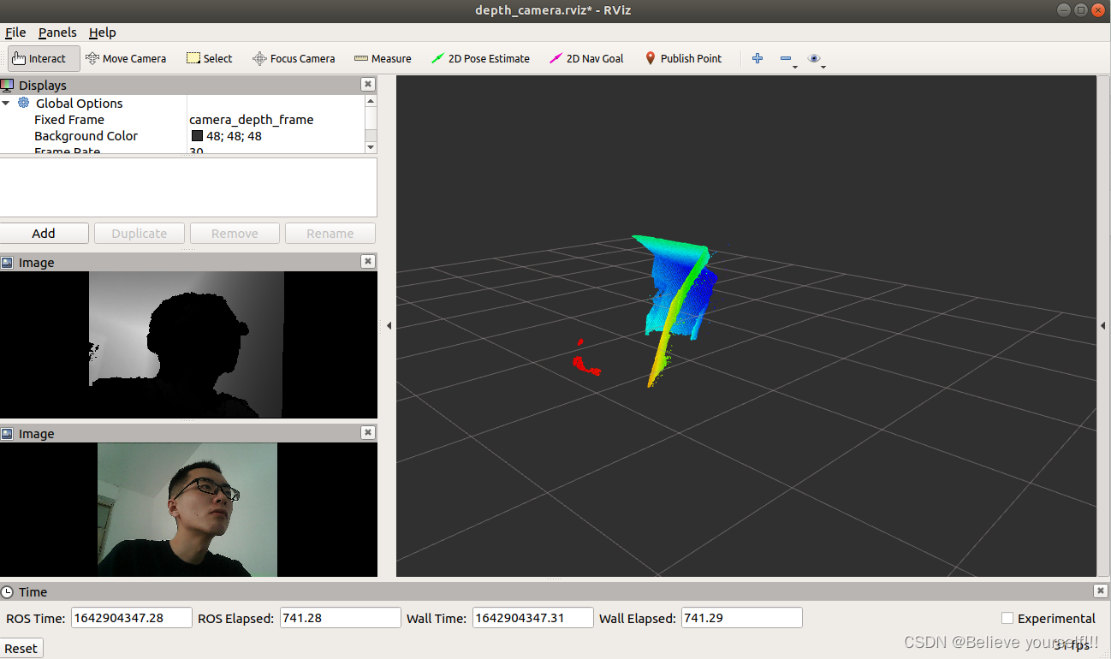
Task: Click the Rename button
Action: coord(330,234)
